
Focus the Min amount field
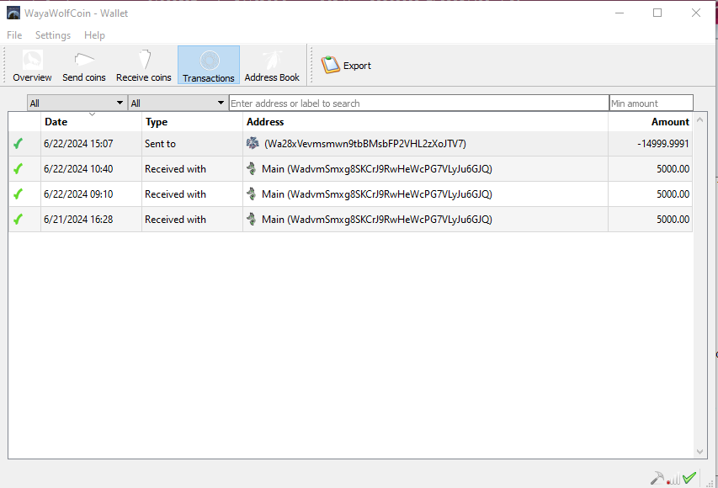(x=651, y=103)
